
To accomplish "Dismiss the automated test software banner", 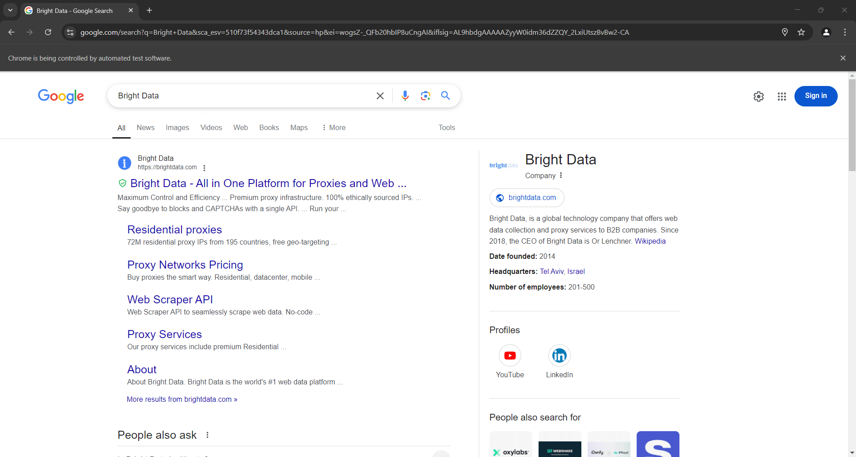I will pos(843,58).
